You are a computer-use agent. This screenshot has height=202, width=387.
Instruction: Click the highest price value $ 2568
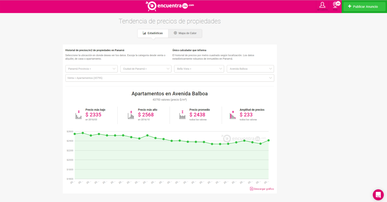click(x=146, y=115)
